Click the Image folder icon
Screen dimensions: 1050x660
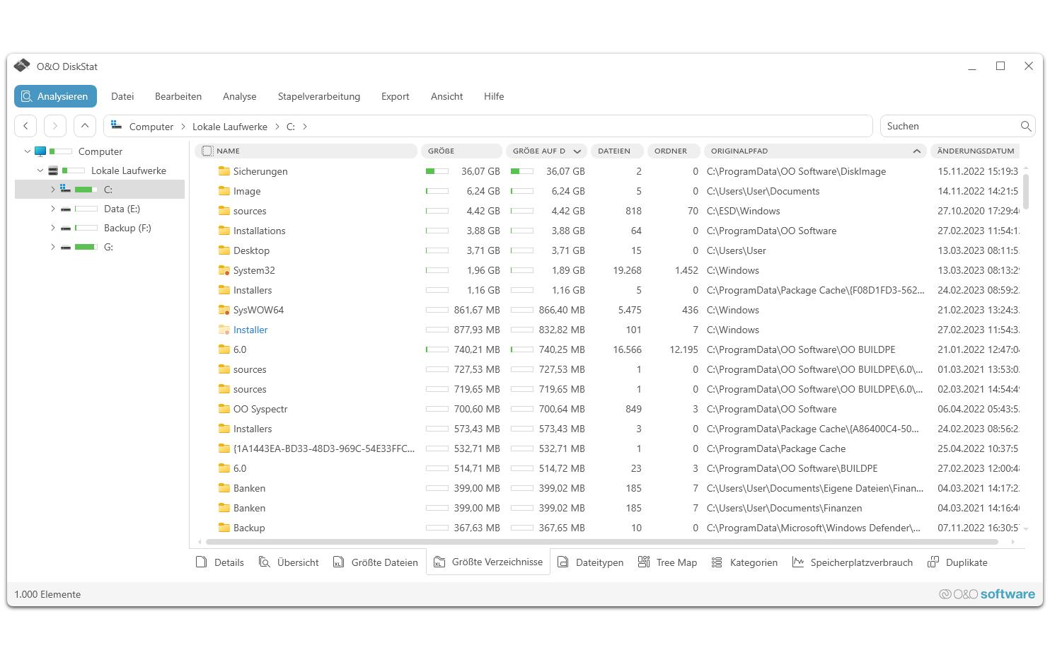click(224, 191)
